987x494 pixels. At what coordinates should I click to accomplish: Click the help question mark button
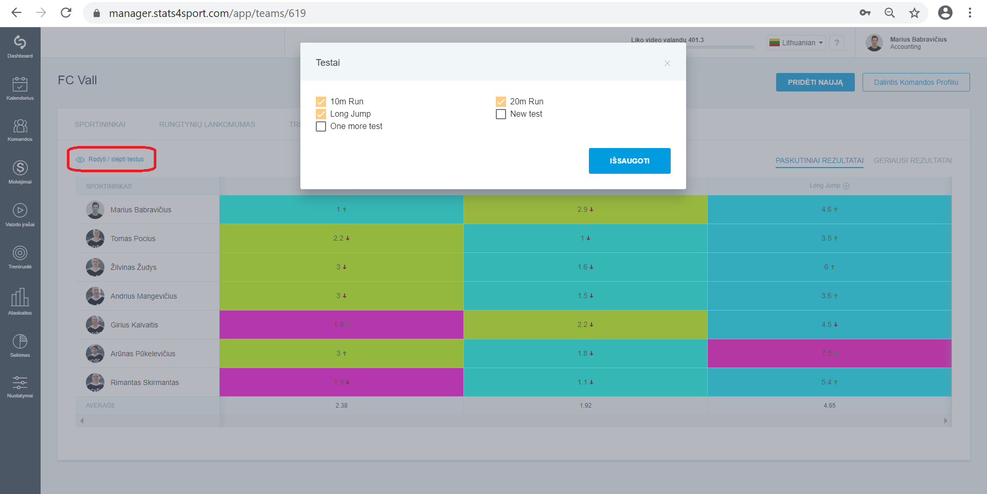point(837,43)
